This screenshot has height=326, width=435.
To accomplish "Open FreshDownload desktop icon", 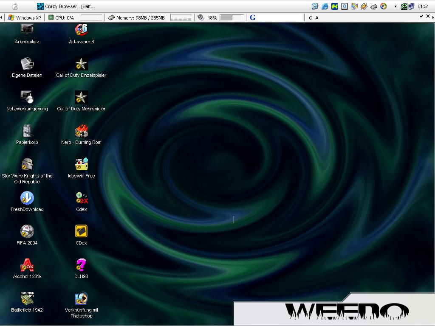I will tap(27, 198).
